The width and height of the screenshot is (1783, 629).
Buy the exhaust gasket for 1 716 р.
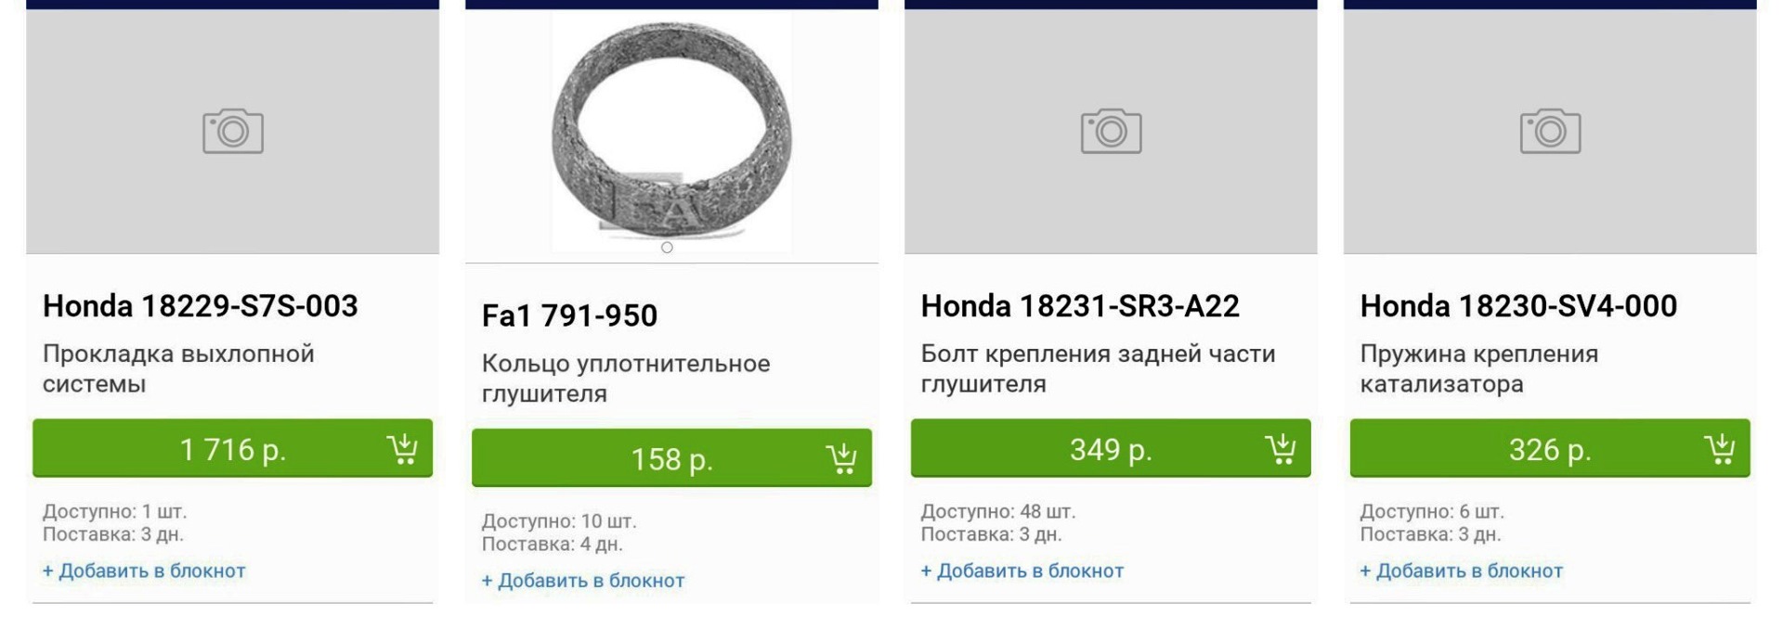tap(232, 449)
